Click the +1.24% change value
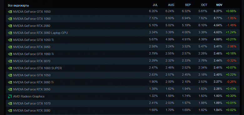The height and width of the screenshot is (115, 244). [231, 32]
